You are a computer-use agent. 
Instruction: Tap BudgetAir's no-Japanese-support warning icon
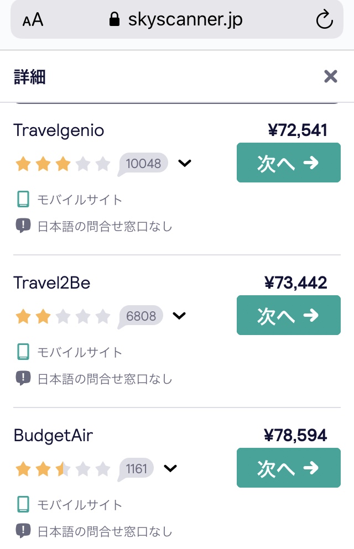23,531
